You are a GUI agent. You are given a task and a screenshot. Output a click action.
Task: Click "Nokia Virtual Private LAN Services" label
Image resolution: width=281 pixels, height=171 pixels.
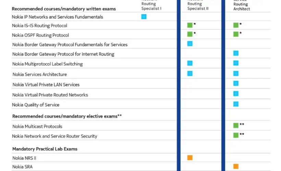pyautogui.click(x=46, y=84)
